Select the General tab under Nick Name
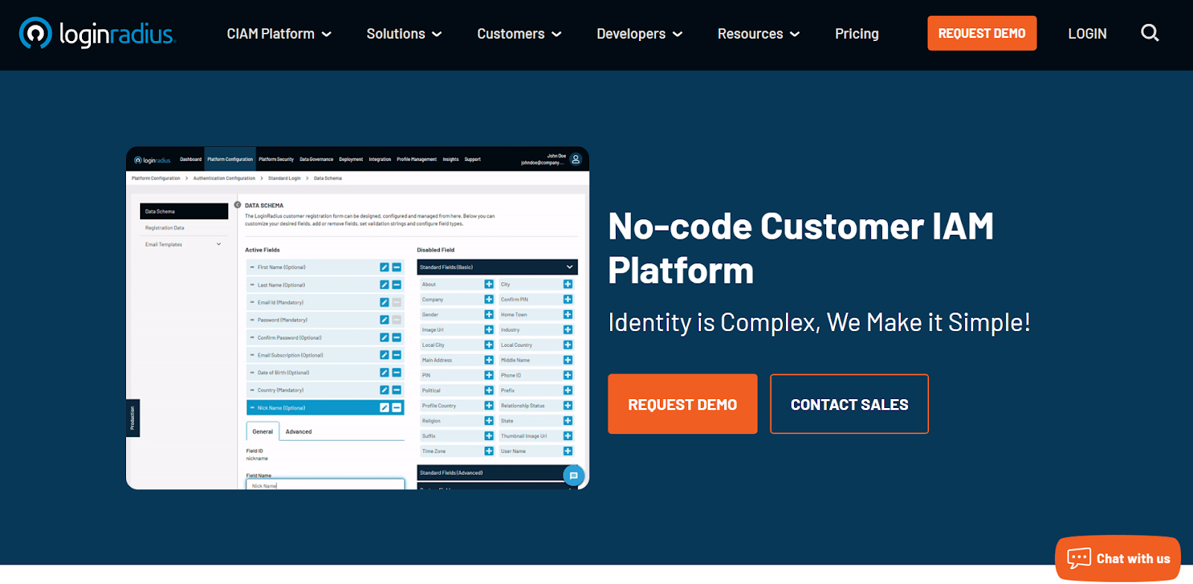1193x584 pixels. 262,432
